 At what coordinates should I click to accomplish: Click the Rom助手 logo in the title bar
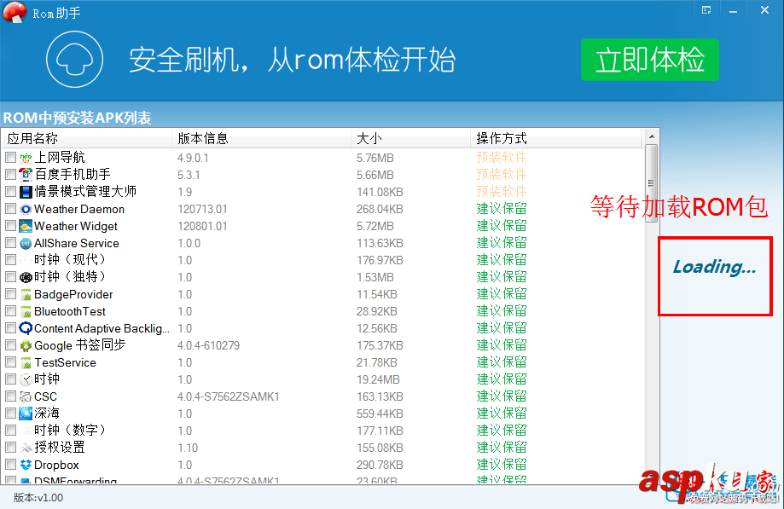coord(15,13)
